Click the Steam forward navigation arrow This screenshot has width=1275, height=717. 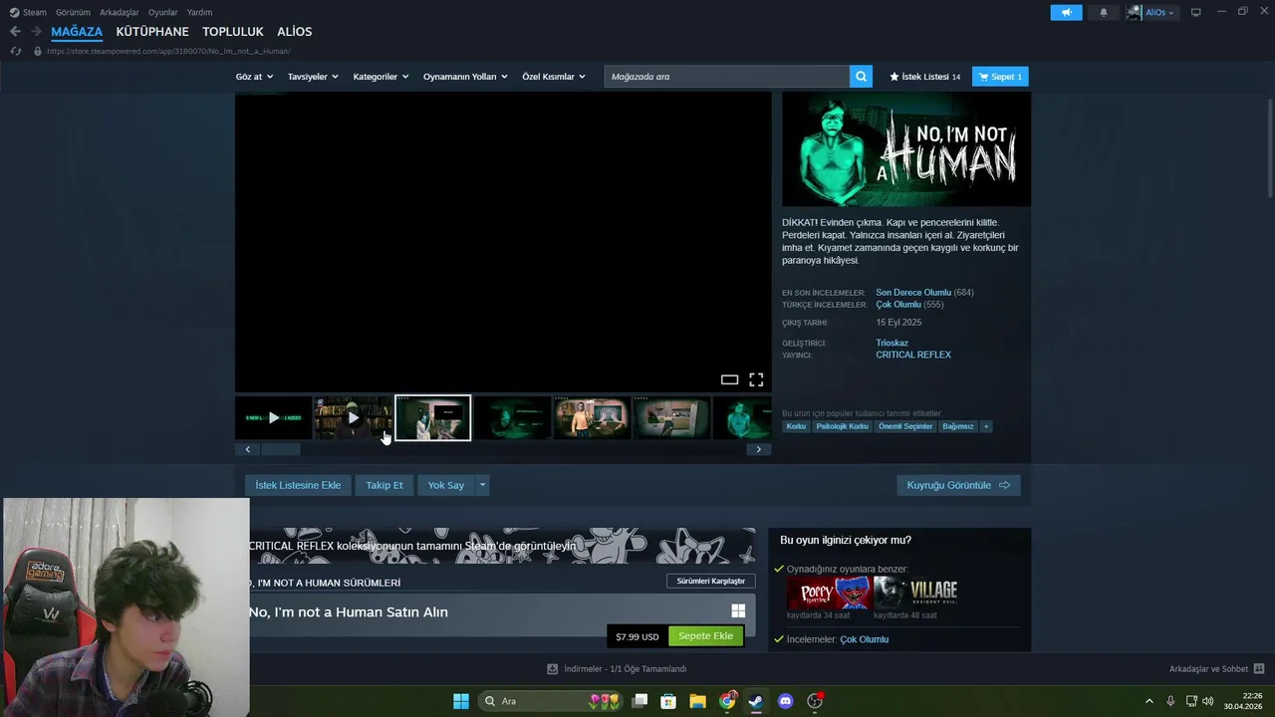pos(36,32)
